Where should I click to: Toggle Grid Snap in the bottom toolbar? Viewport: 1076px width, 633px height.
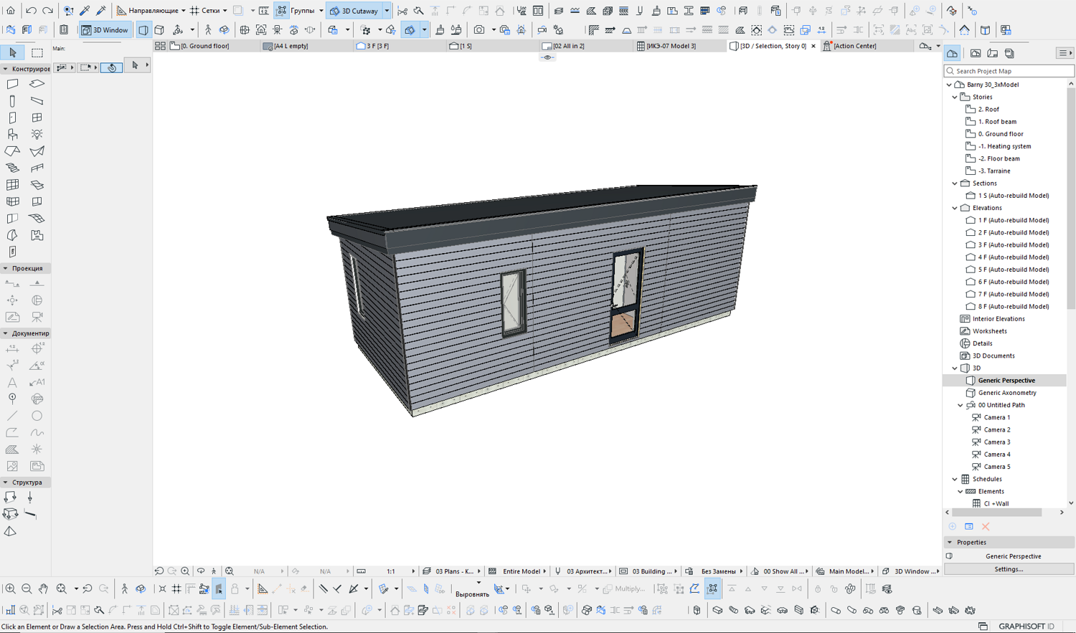[x=176, y=589]
